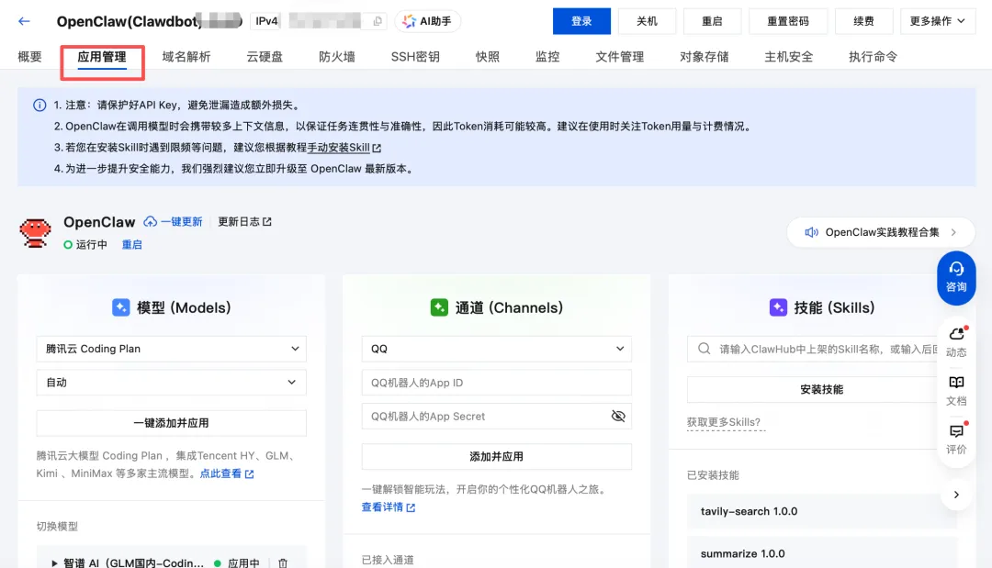Screen dimensions: 992x568
Task: Expand the 智谱 AI model row triangle
Action: pyautogui.click(x=54, y=562)
